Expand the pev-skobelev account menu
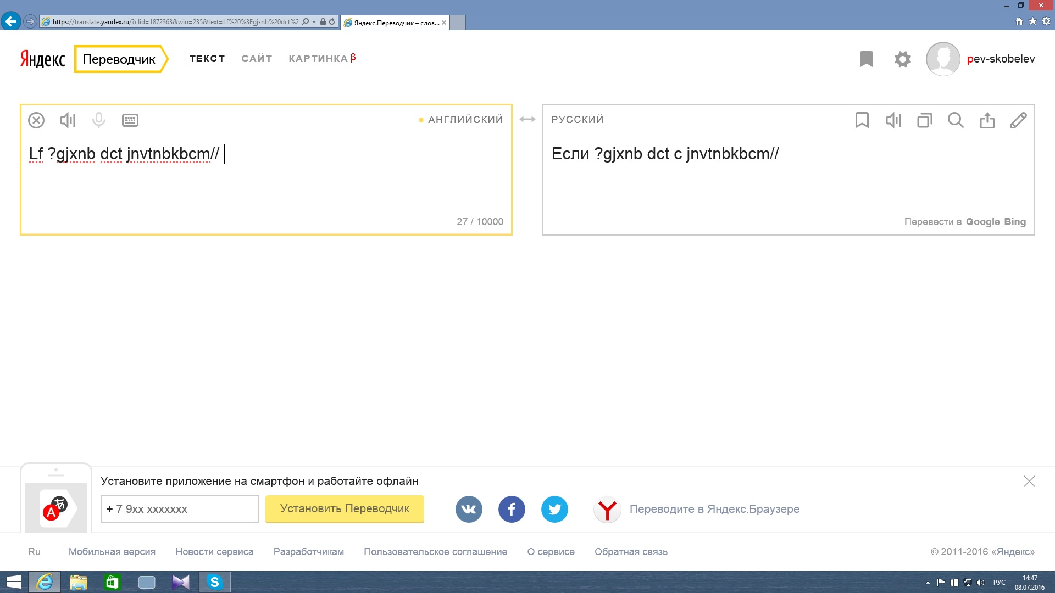The height and width of the screenshot is (593, 1055). pos(1001,59)
